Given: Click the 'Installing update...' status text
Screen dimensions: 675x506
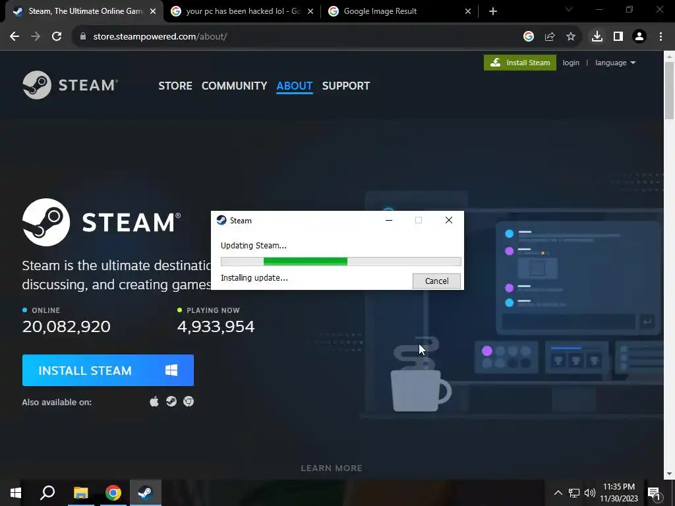Looking at the screenshot, I should tap(254, 278).
